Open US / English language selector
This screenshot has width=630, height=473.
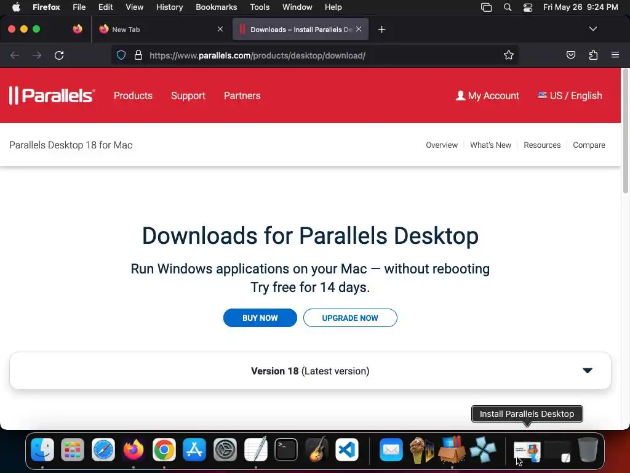[x=570, y=95]
